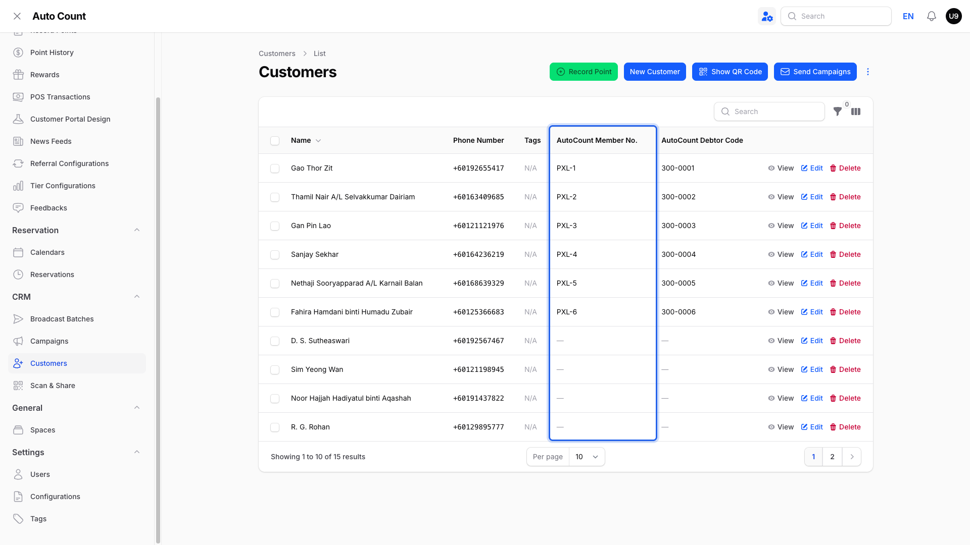Open Broadcast Batches menu item
Viewport: 970px width, 545px height.
pos(77,319)
